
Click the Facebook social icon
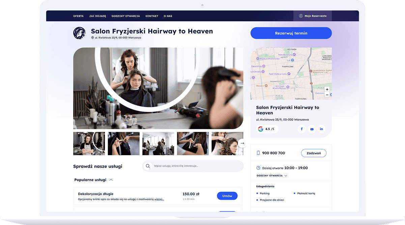pos(301,129)
